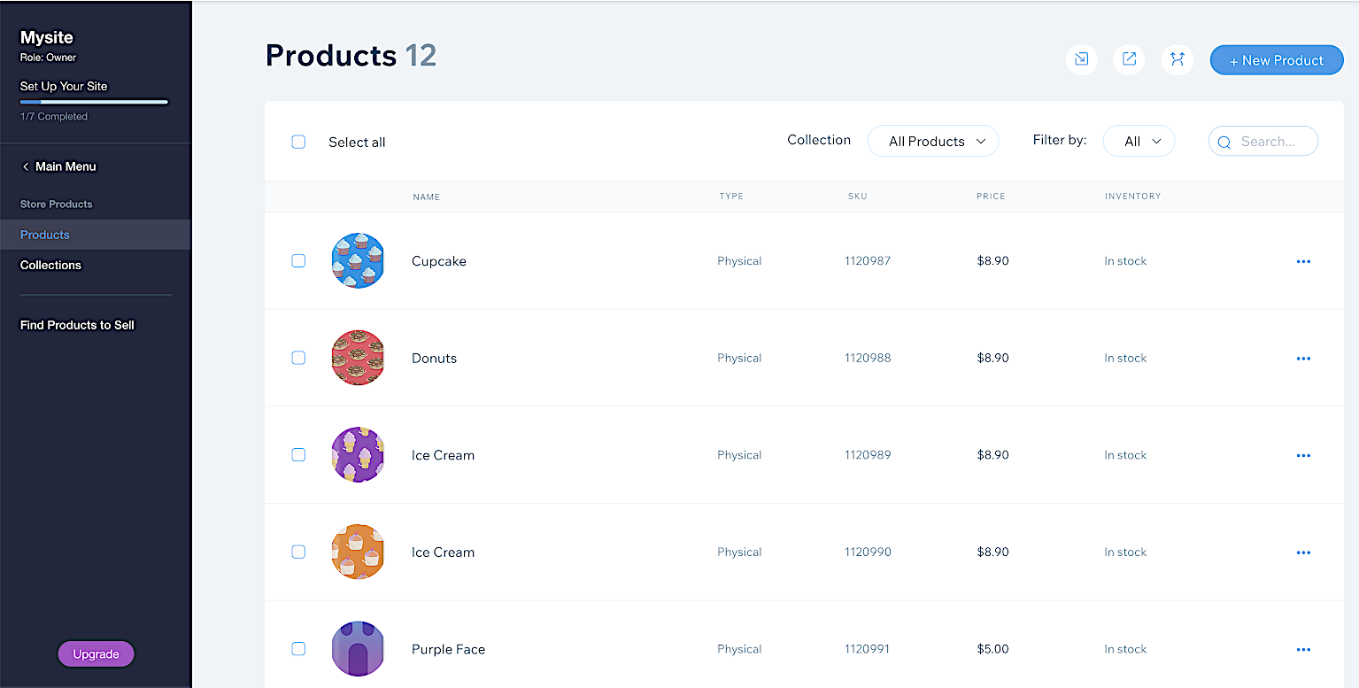
Task: Open more actions menu for Cupcake
Action: point(1302,261)
